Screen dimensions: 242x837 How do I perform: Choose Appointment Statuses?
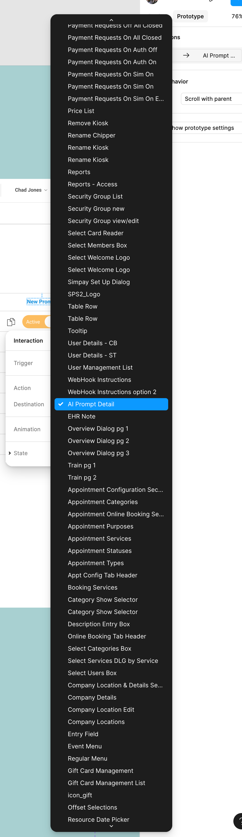coord(111,551)
